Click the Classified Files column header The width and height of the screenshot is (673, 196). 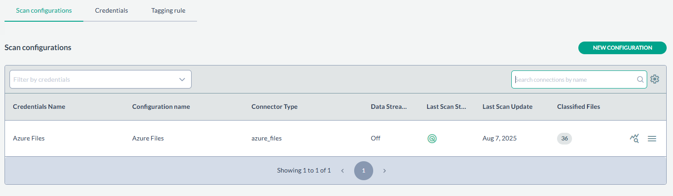578,107
